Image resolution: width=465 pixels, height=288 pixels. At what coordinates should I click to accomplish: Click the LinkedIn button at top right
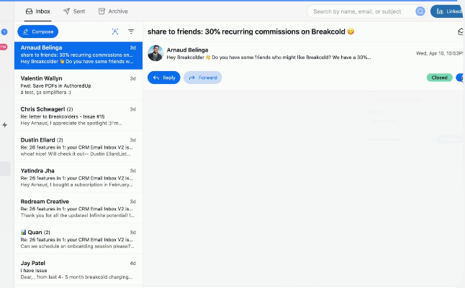click(x=448, y=11)
